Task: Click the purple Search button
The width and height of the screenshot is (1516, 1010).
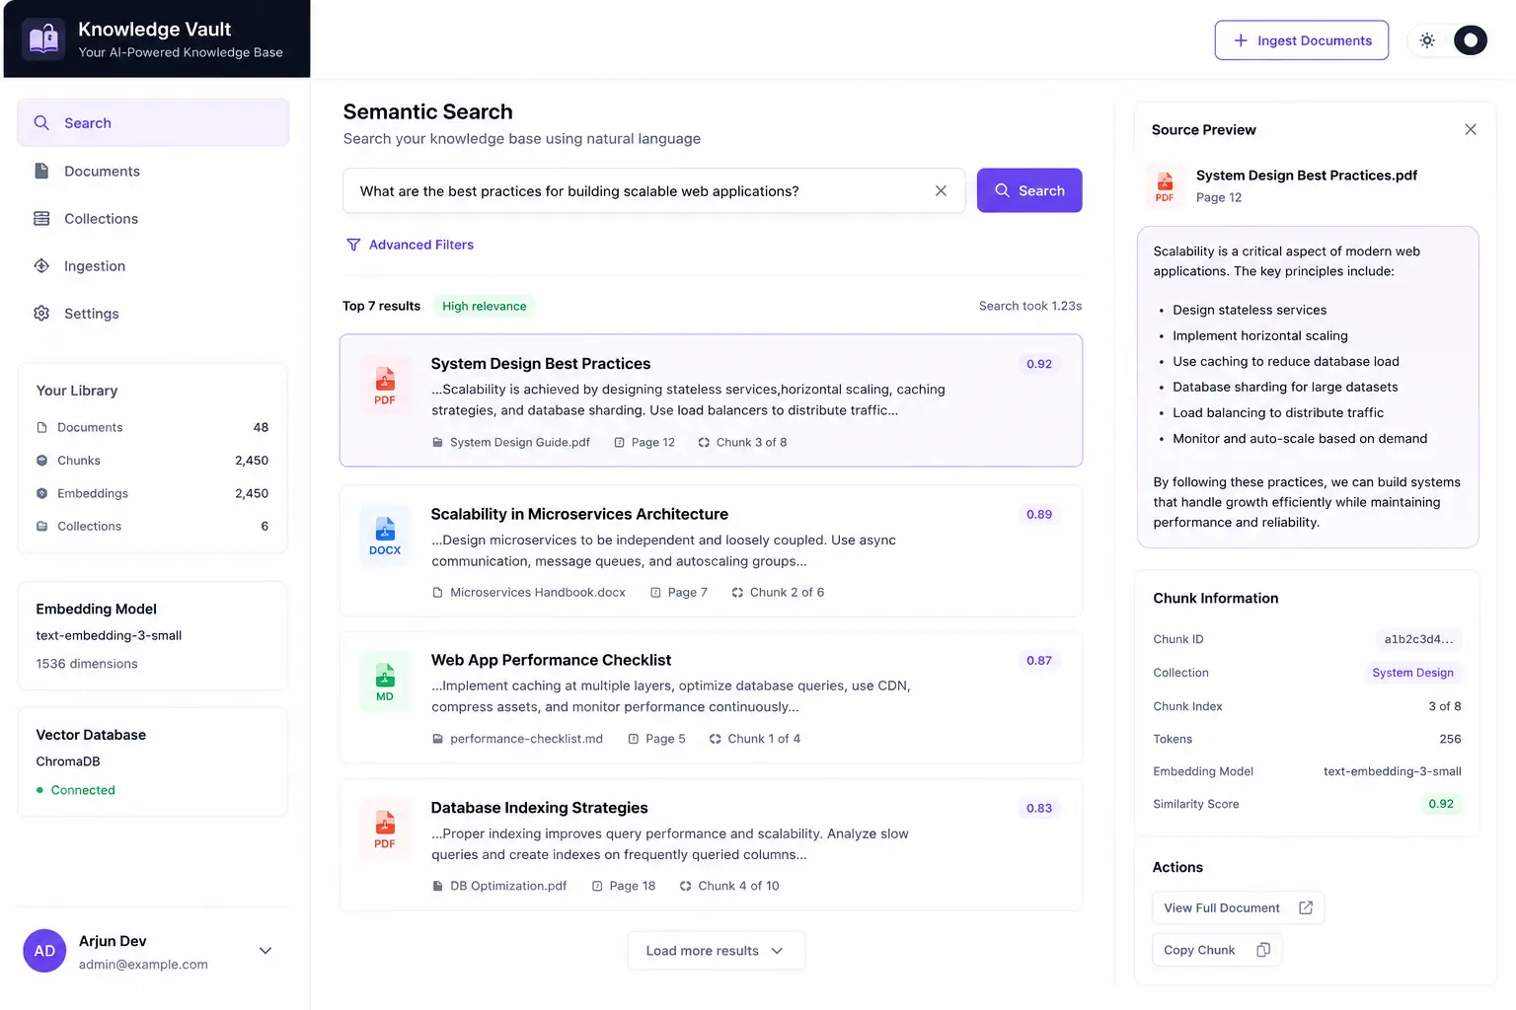Action: 1029,190
